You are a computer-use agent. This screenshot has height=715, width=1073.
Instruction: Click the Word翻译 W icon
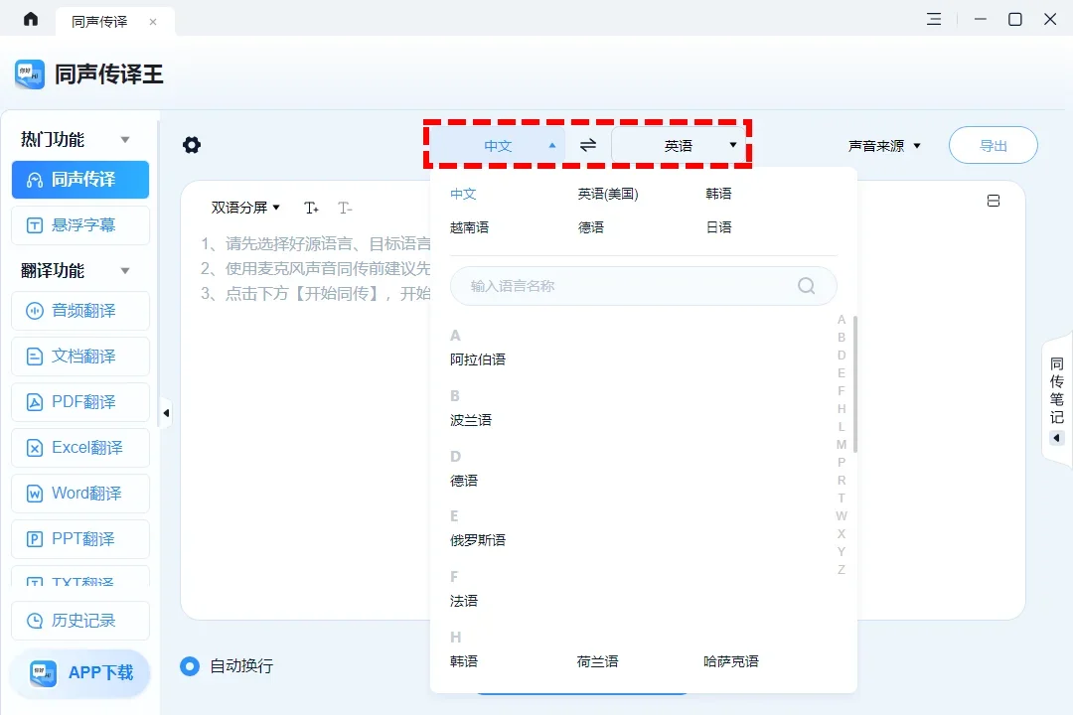tap(34, 494)
